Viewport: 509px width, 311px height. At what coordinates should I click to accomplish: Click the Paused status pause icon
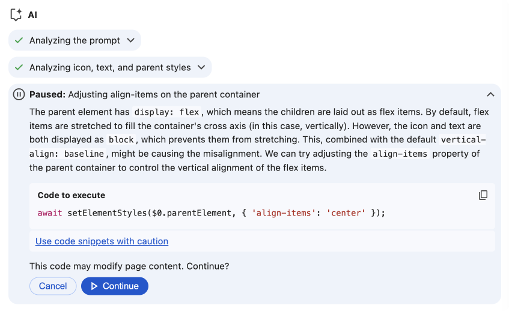click(19, 94)
